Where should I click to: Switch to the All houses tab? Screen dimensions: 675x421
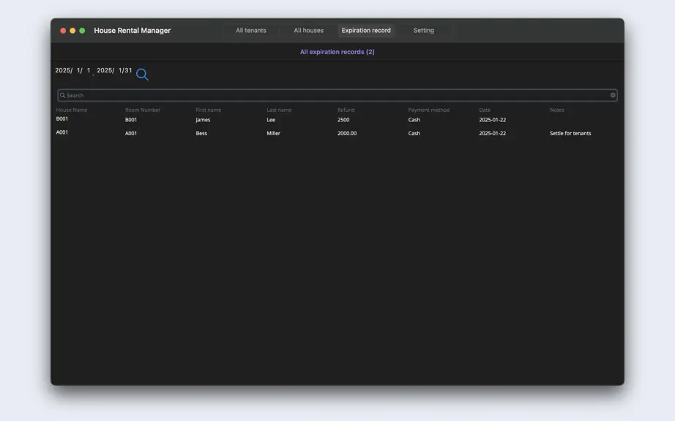[x=309, y=31]
